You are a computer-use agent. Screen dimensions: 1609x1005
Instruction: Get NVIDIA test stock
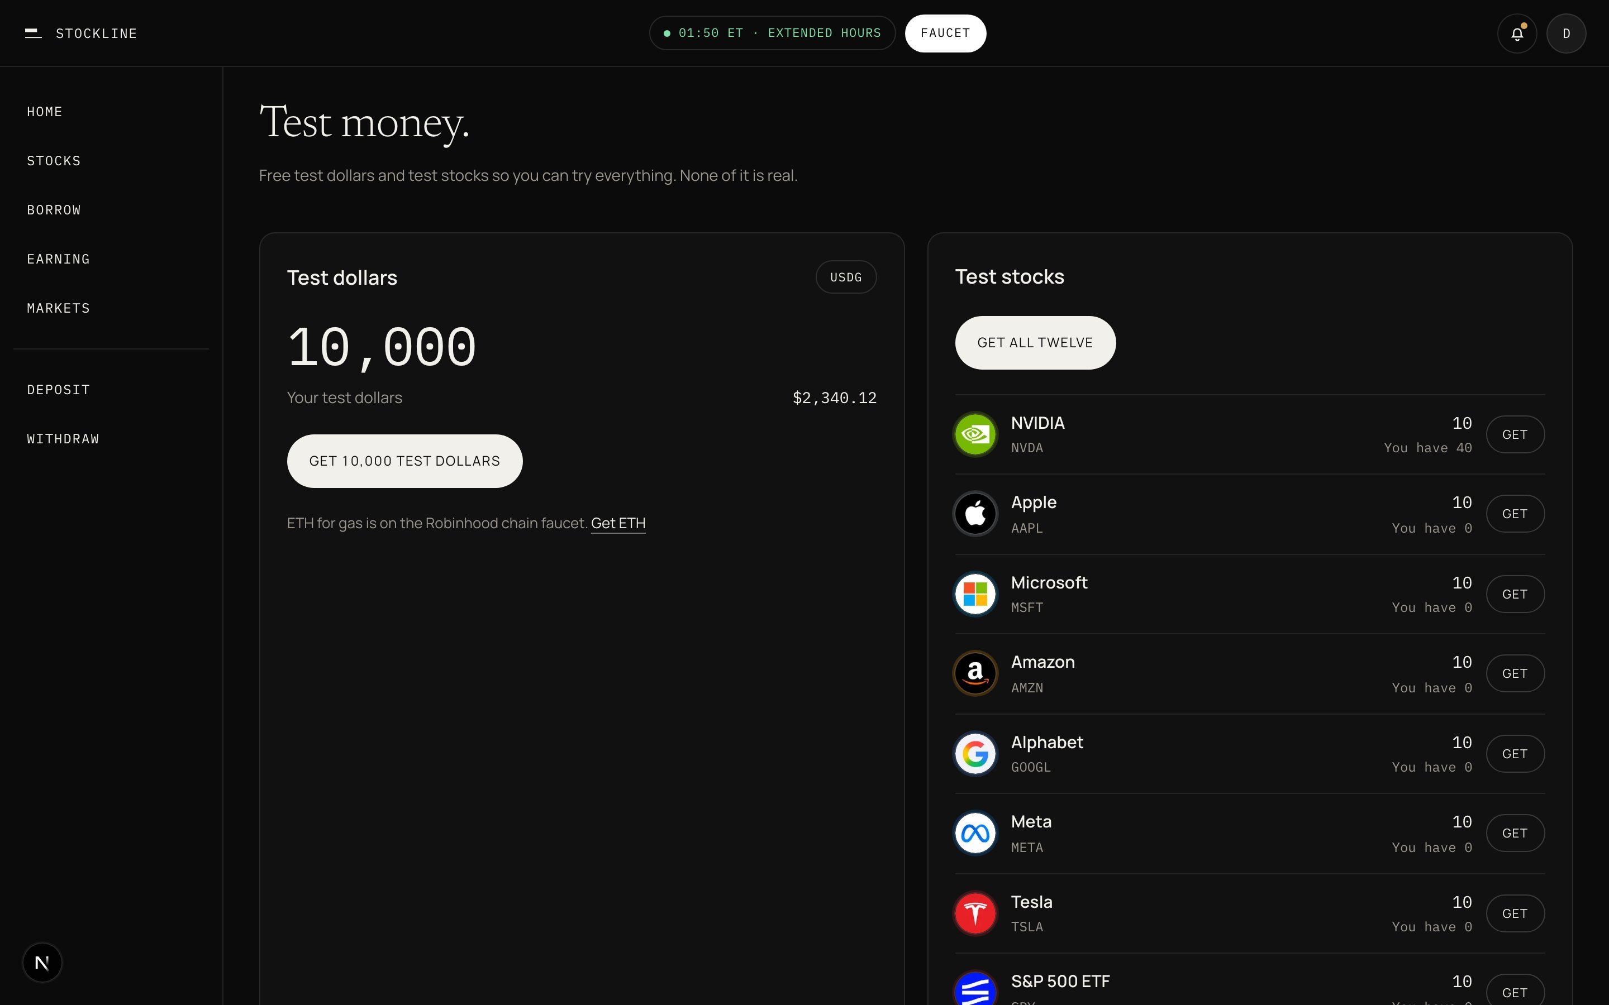1515,434
